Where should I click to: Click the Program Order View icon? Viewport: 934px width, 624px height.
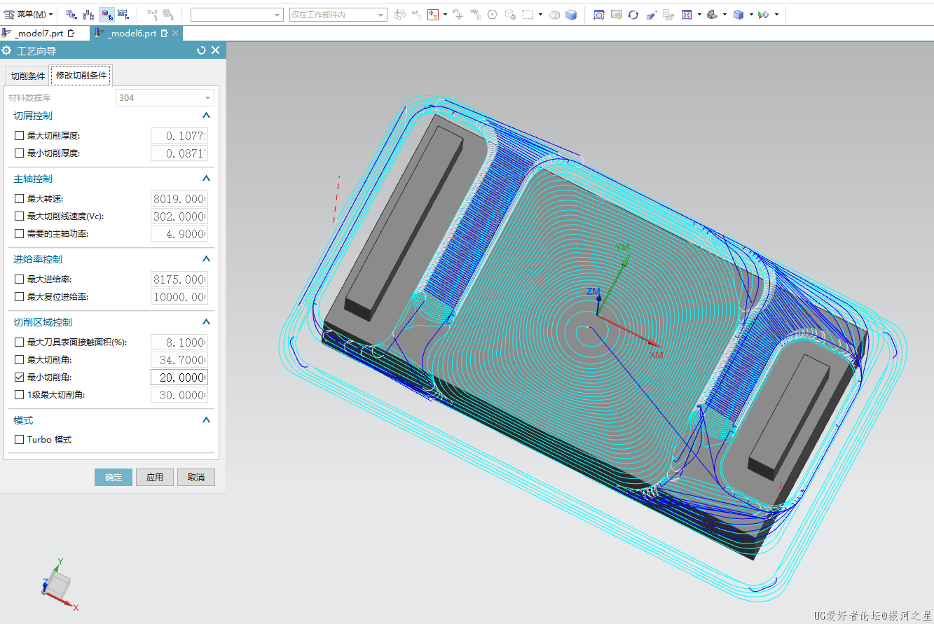tap(71, 14)
